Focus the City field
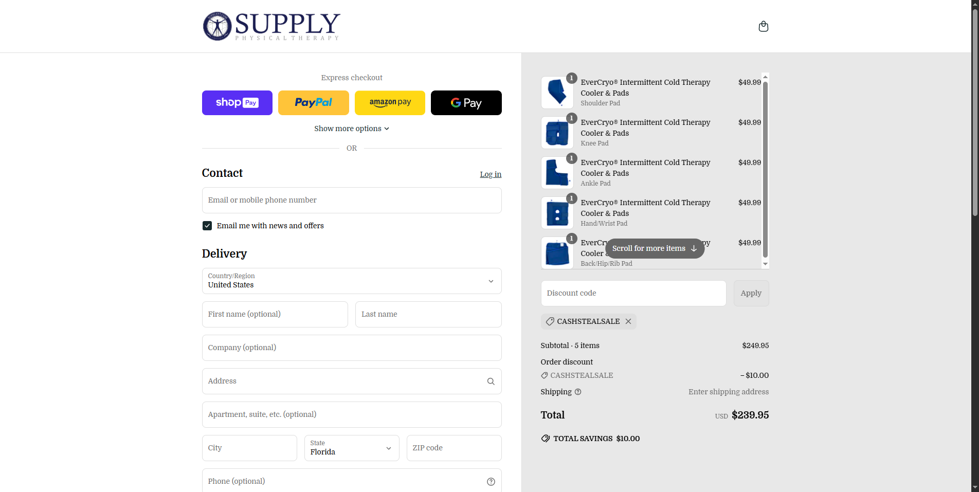979x492 pixels. (x=249, y=448)
